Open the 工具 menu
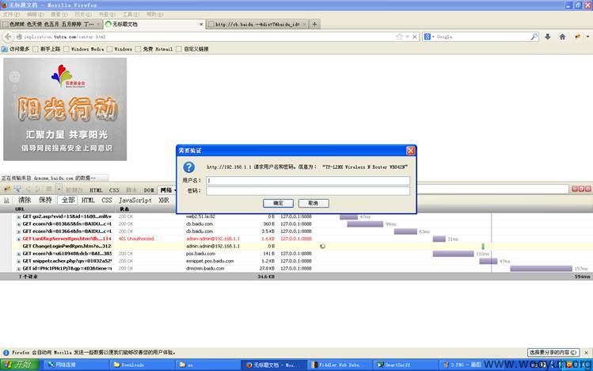Image resolution: width=593 pixels, height=371 pixels. (x=130, y=14)
